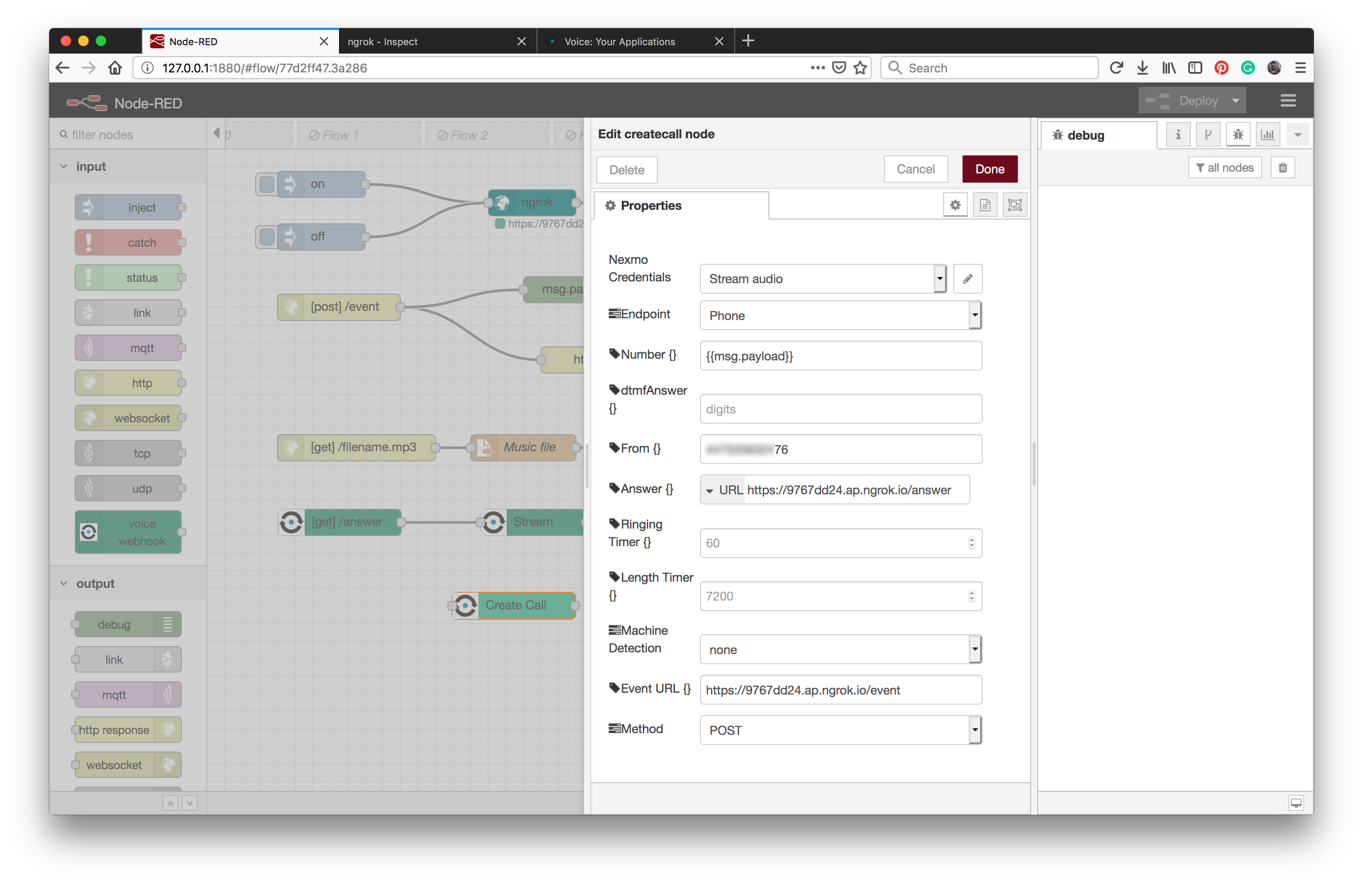Viewport: 1363px width, 885px height.
Task: Click the Delete button
Action: 627,170
